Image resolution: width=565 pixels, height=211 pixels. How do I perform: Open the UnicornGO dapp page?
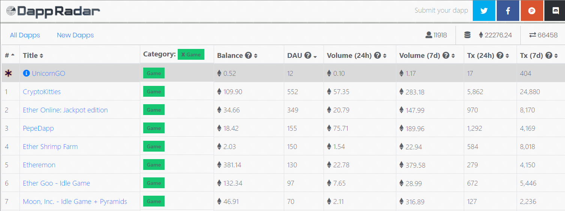[x=48, y=73]
